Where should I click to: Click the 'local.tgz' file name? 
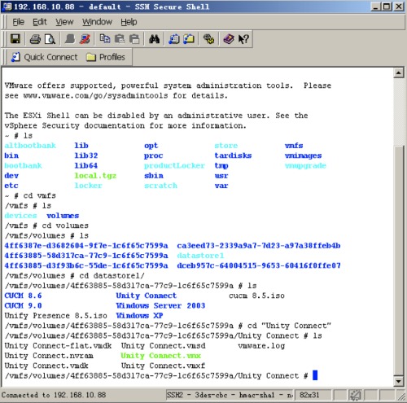pos(95,176)
